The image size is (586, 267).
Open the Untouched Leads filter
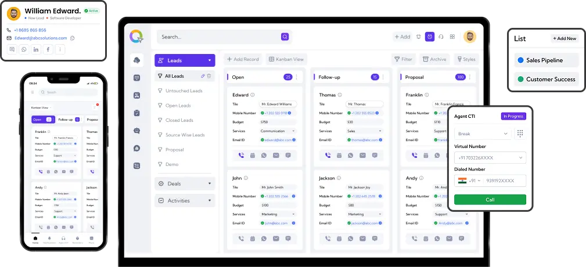tap(184, 91)
